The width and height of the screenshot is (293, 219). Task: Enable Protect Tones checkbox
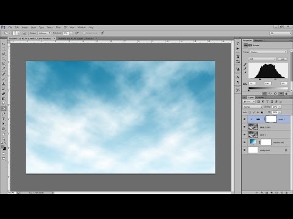[x=84, y=33]
